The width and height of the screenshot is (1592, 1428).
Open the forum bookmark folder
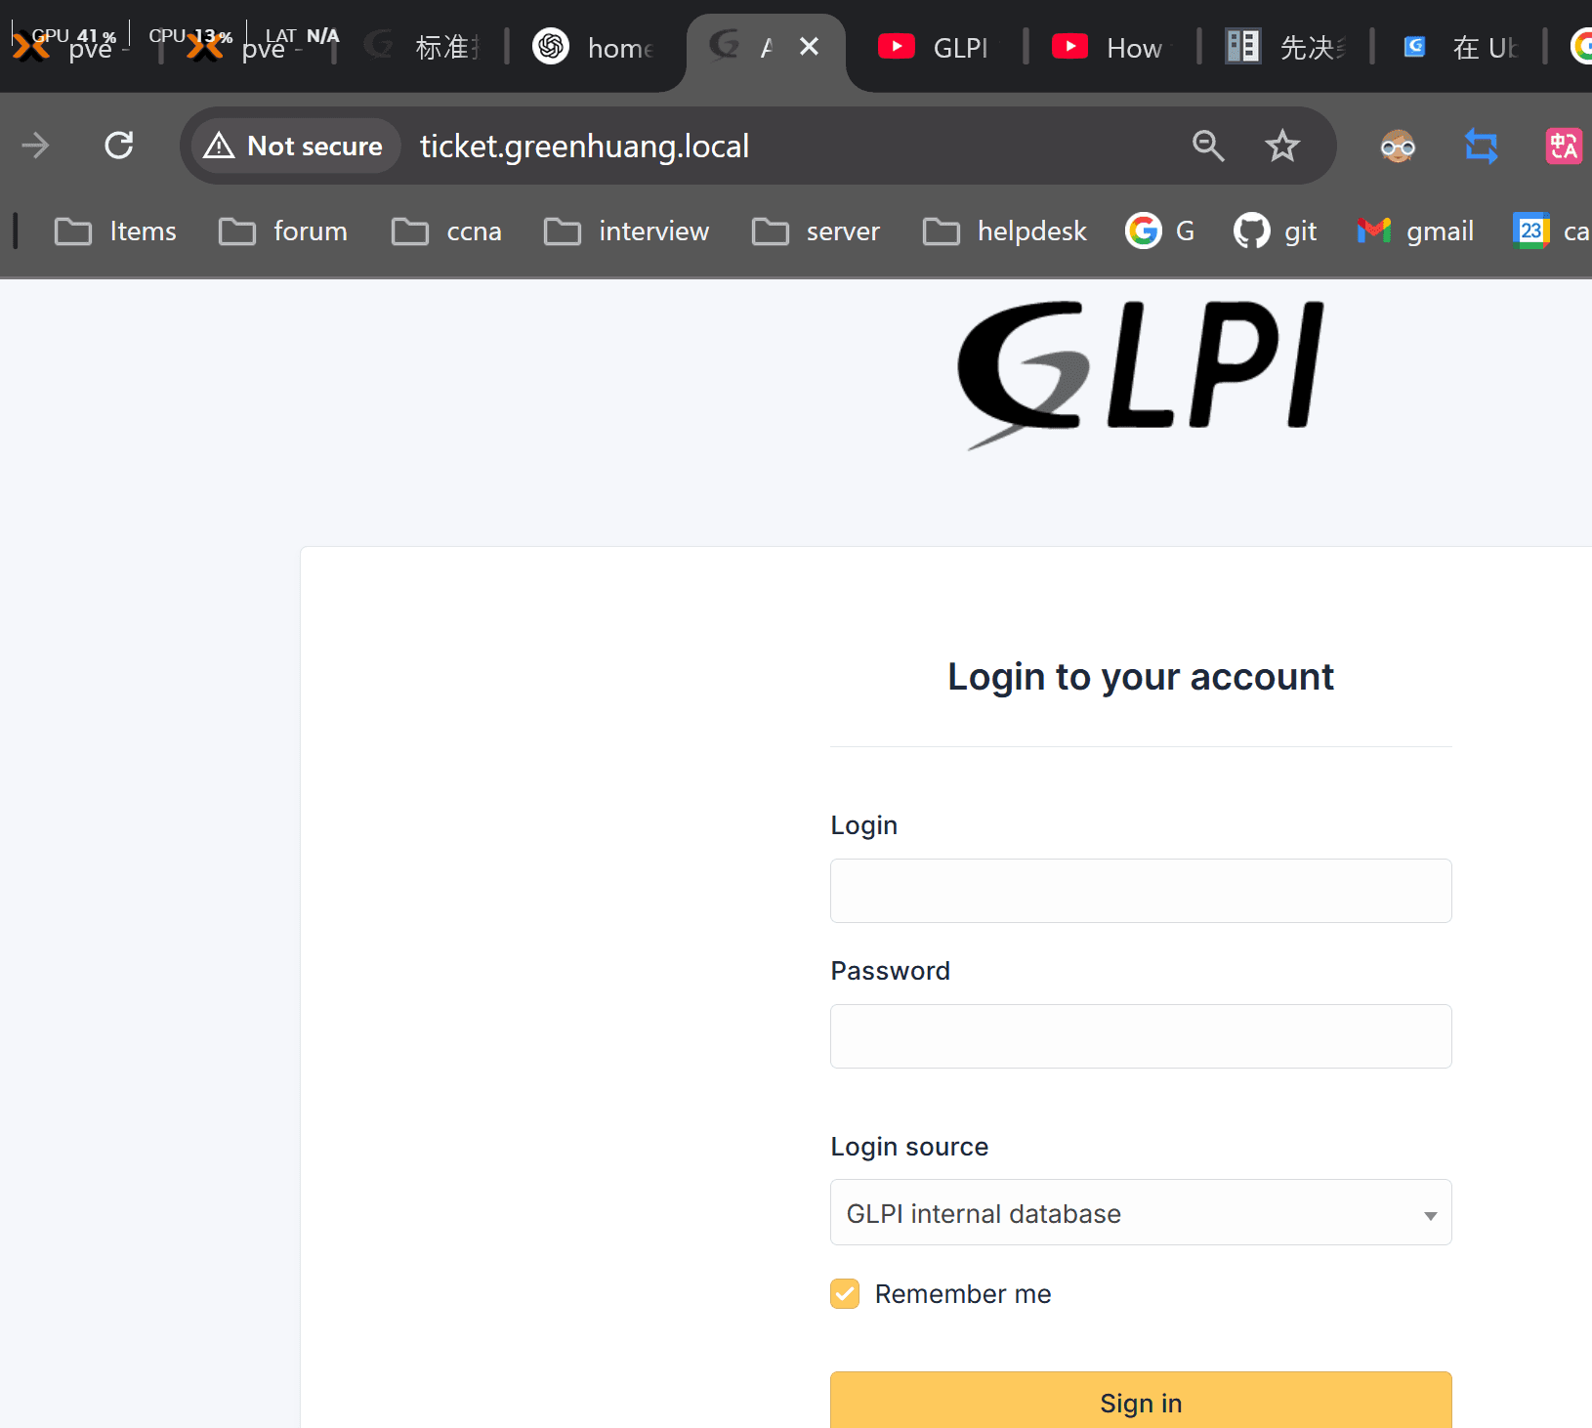pos(283,231)
